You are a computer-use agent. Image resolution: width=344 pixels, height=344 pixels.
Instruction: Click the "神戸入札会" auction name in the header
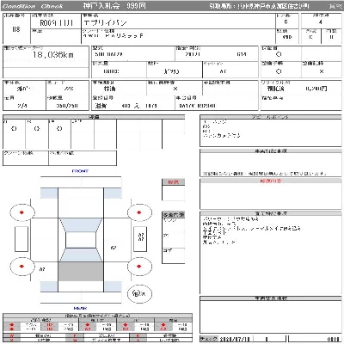[x=101, y=6]
